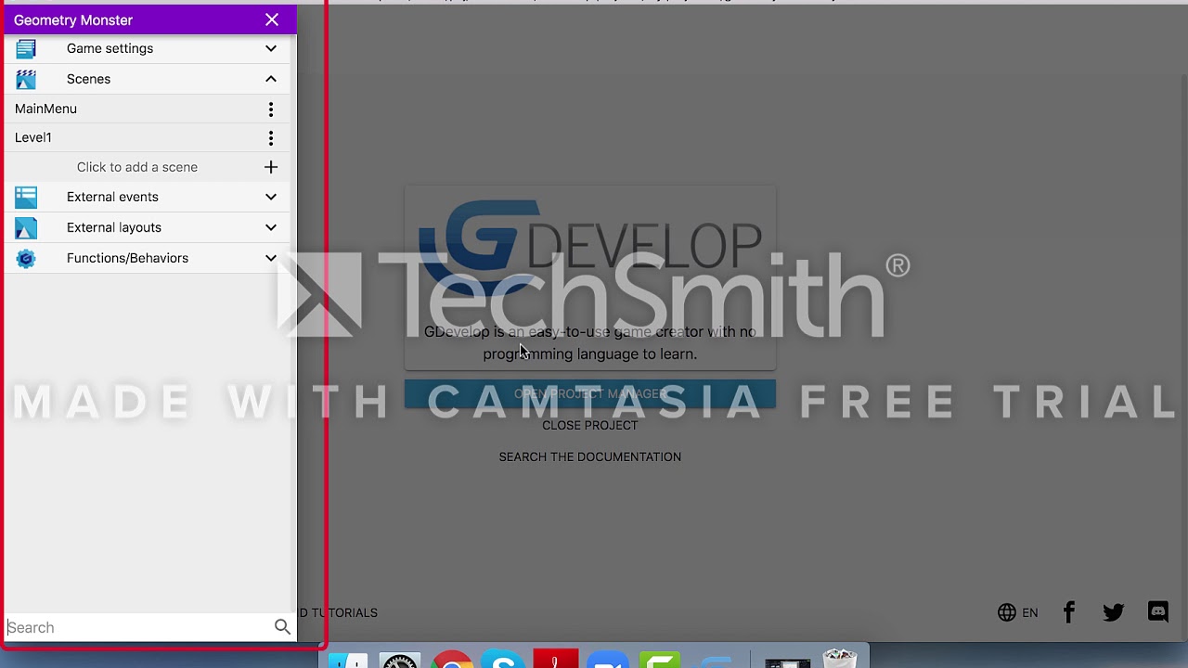Expand the External layouts chevron

[271, 227]
